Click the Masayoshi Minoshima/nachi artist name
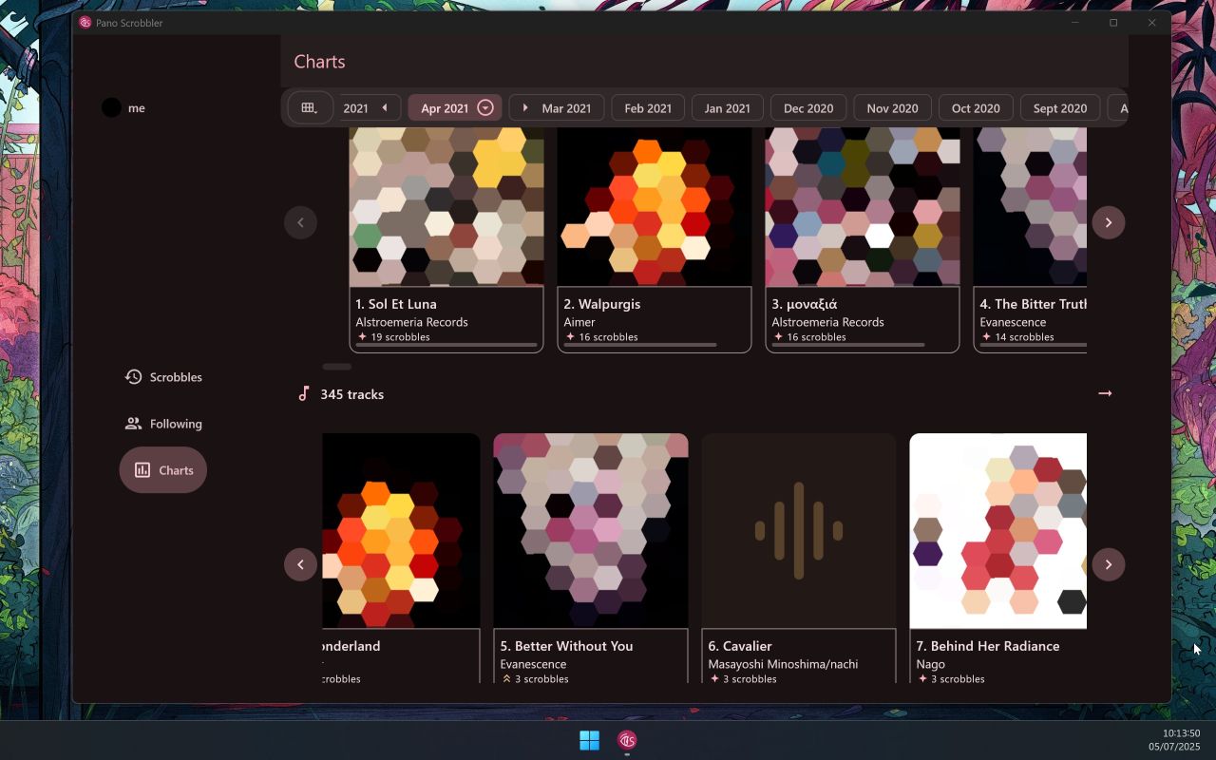Screen dimensions: 1216x760 point(783,664)
